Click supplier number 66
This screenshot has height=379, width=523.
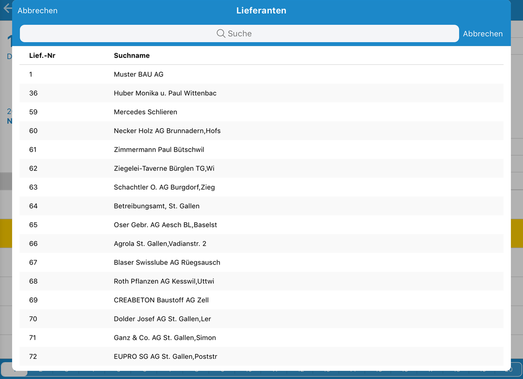pyautogui.click(x=33, y=244)
